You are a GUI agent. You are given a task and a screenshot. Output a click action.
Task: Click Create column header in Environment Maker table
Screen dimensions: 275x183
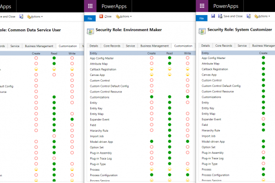pos(152,53)
